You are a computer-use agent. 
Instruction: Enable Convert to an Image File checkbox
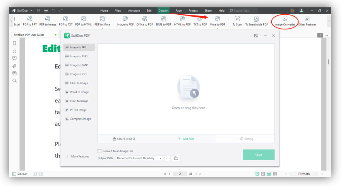click(99, 151)
